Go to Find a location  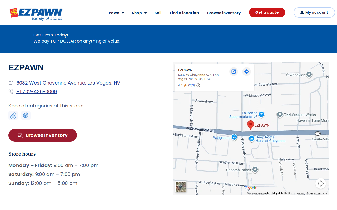click(184, 13)
